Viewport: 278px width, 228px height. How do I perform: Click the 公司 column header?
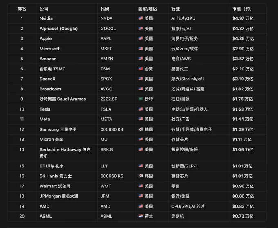44,9
